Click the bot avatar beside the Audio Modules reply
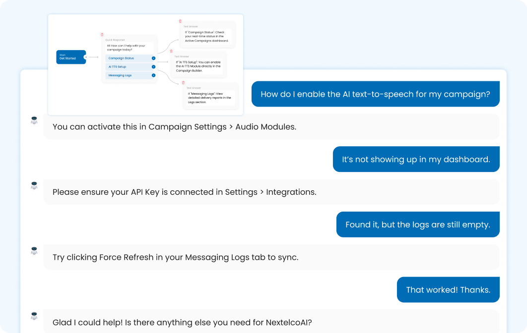This screenshot has width=527, height=333. [x=34, y=120]
